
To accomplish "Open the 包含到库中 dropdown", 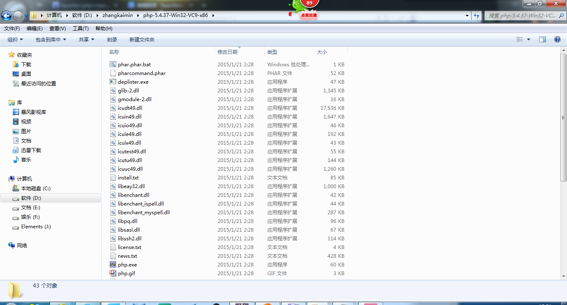I will (x=51, y=39).
